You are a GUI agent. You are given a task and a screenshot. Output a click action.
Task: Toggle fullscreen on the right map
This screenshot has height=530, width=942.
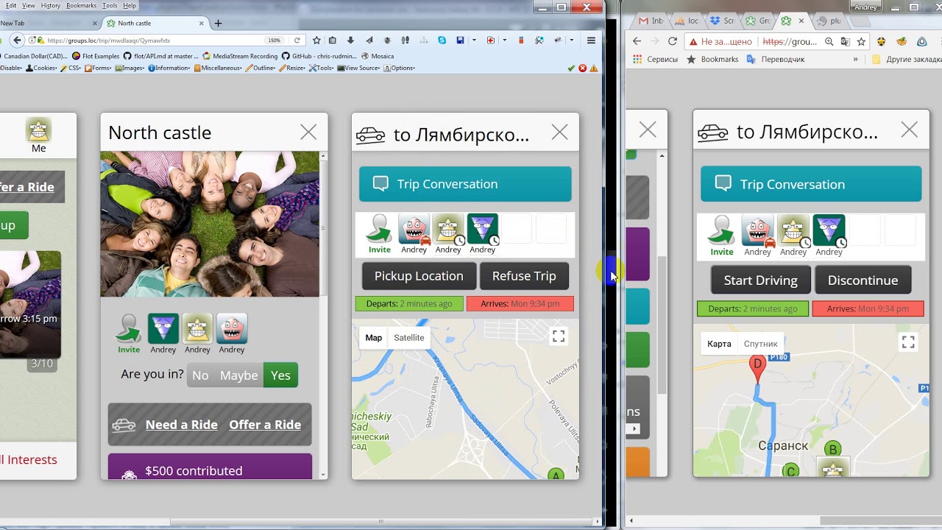coord(908,342)
